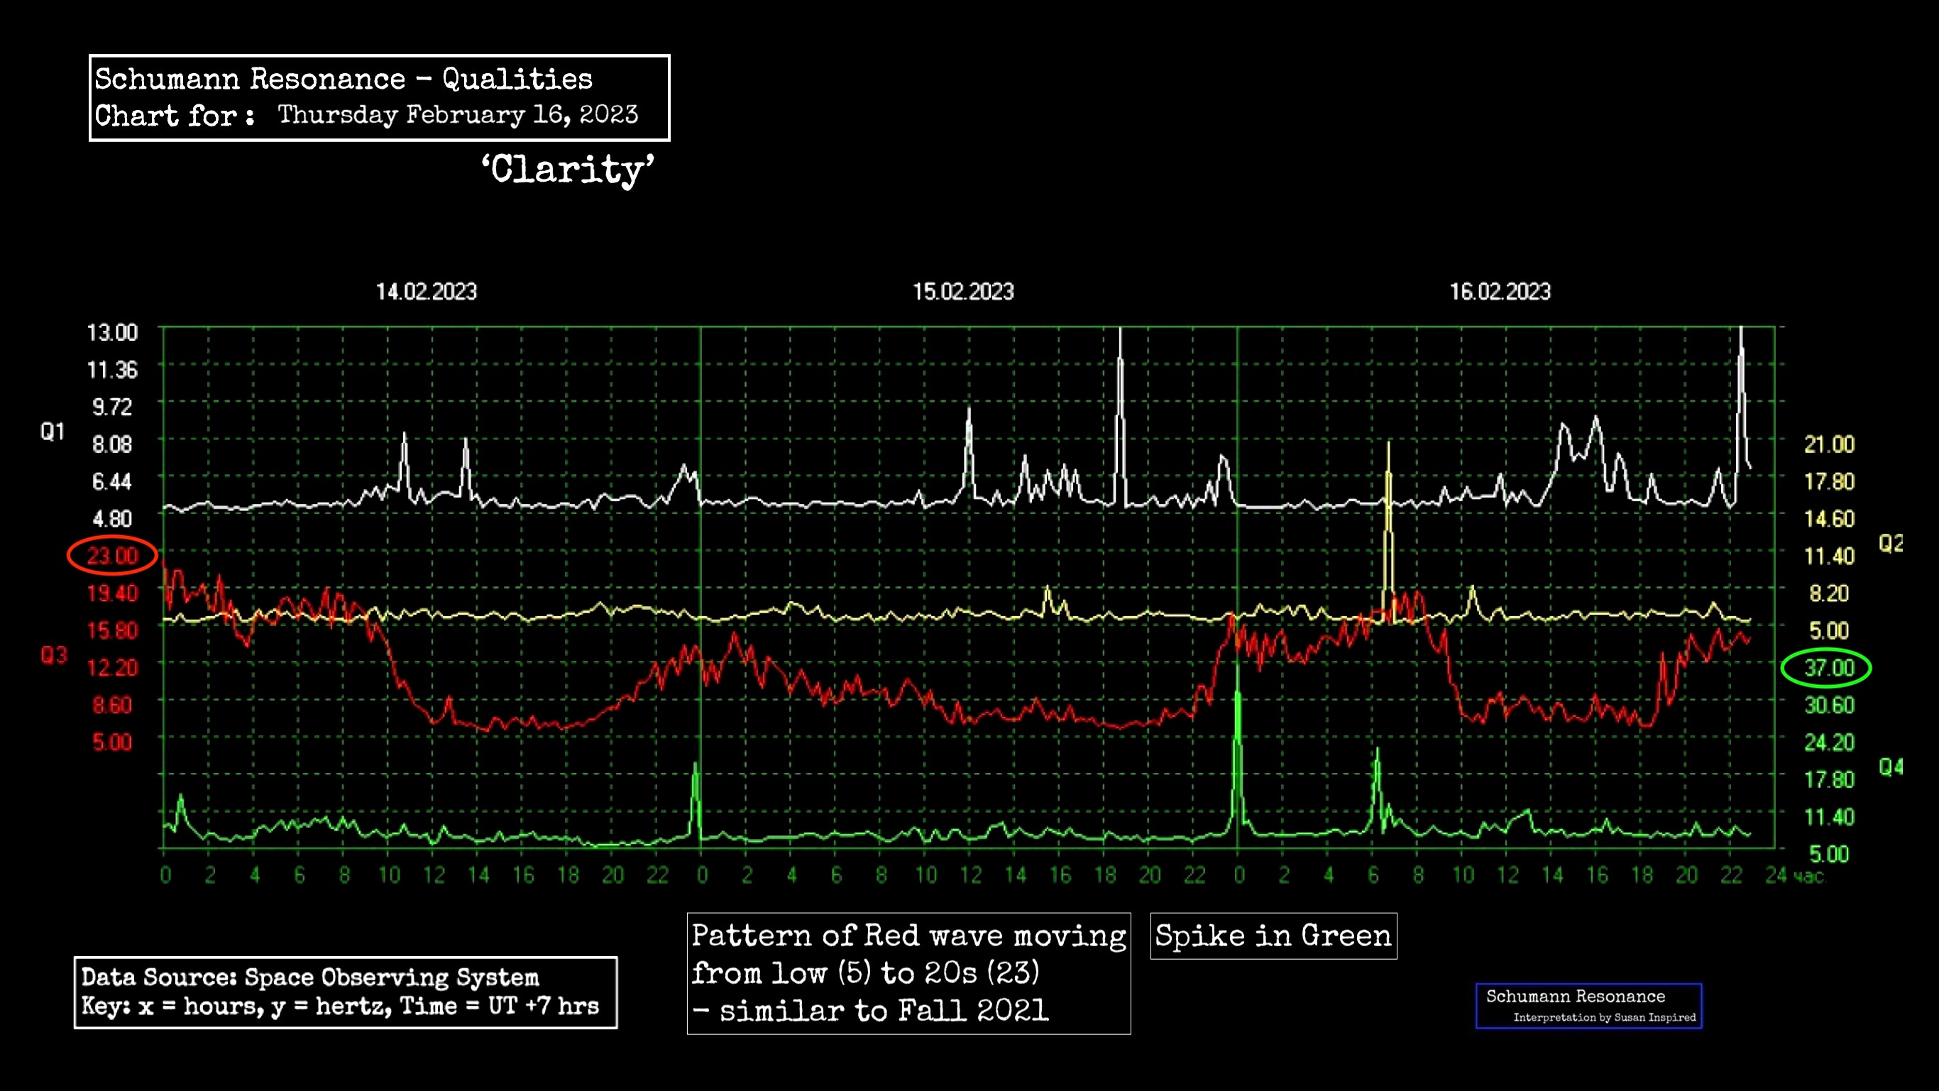This screenshot has width=1939, height=1091.
Task: Click the yellow 14.60 scale value
Action: coord(1829,519)
